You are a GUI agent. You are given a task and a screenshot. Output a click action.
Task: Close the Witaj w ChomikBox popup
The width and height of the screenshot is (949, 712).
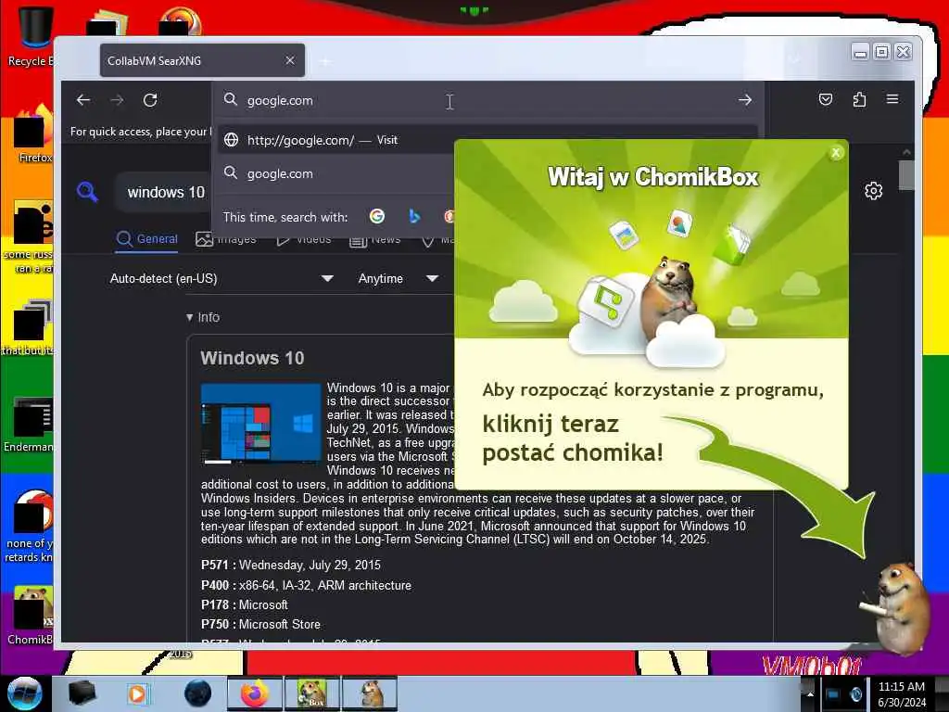point(836,153)
